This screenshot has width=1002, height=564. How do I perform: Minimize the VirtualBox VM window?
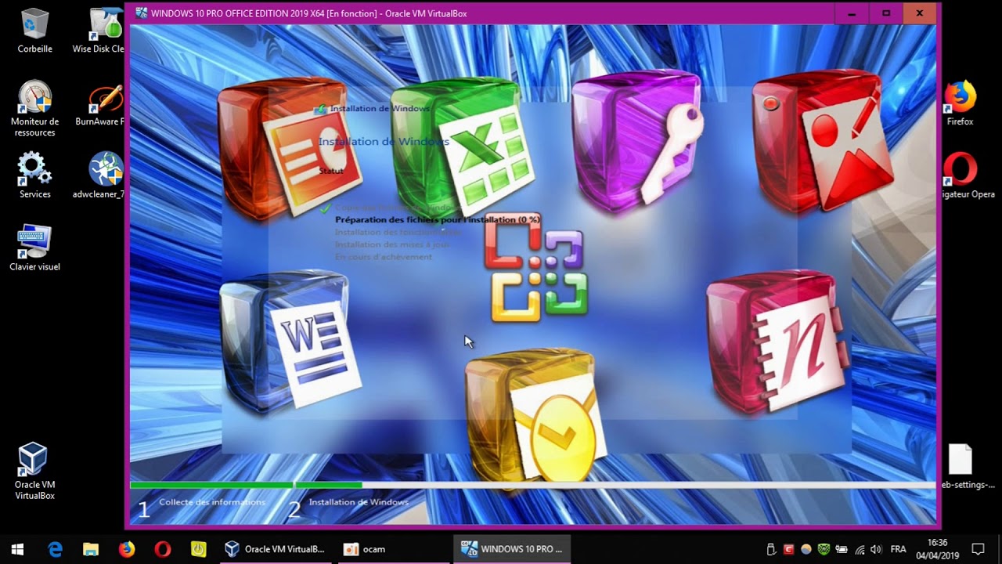[x=852, y=13]
